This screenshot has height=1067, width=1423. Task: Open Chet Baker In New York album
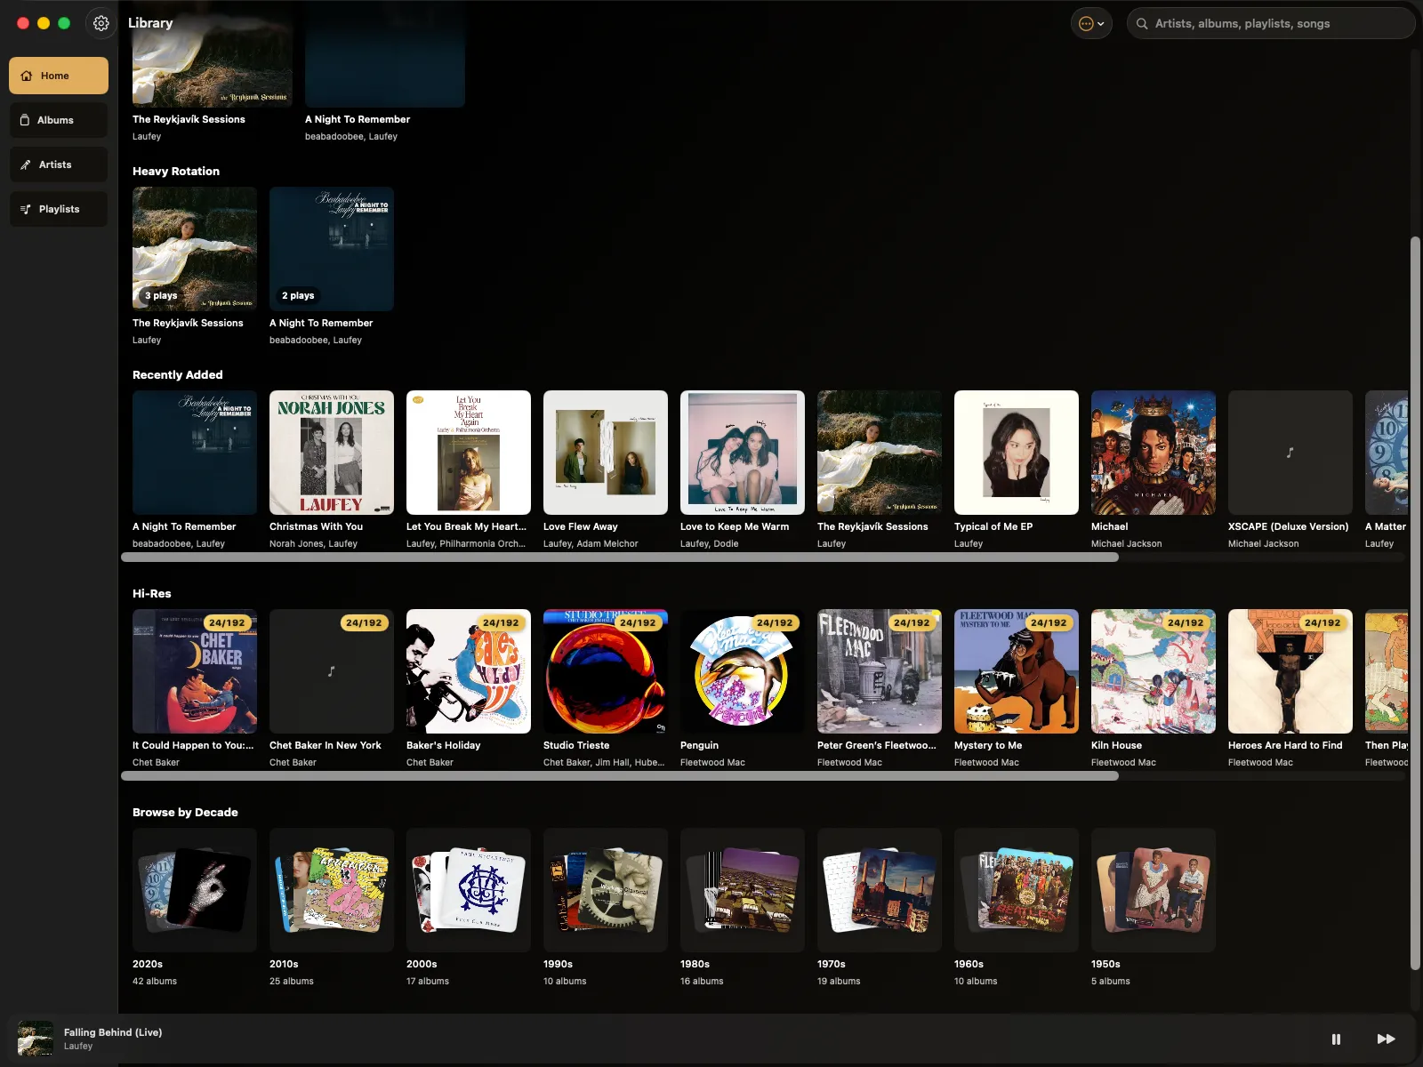tap(332, 671)
